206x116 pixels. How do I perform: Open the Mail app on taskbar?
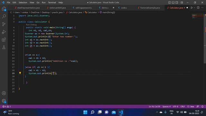(x=114, y=112)
